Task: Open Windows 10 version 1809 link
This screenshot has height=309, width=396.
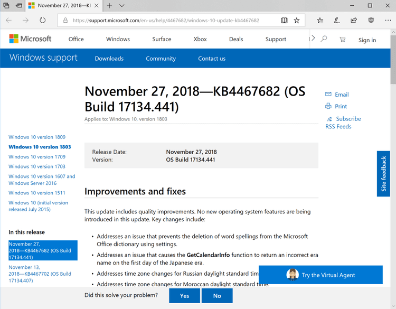Action: pyautogui.click(x=37, y=137)
